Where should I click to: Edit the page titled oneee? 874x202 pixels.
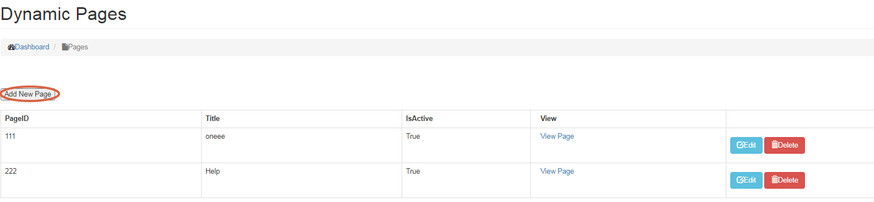click(746, 145)
